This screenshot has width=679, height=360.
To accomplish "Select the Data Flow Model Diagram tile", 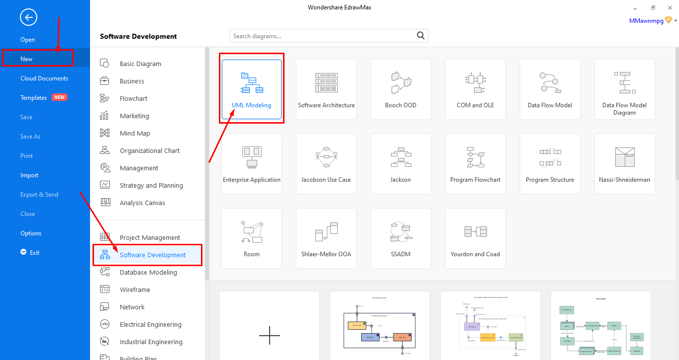I will [625, 89].
